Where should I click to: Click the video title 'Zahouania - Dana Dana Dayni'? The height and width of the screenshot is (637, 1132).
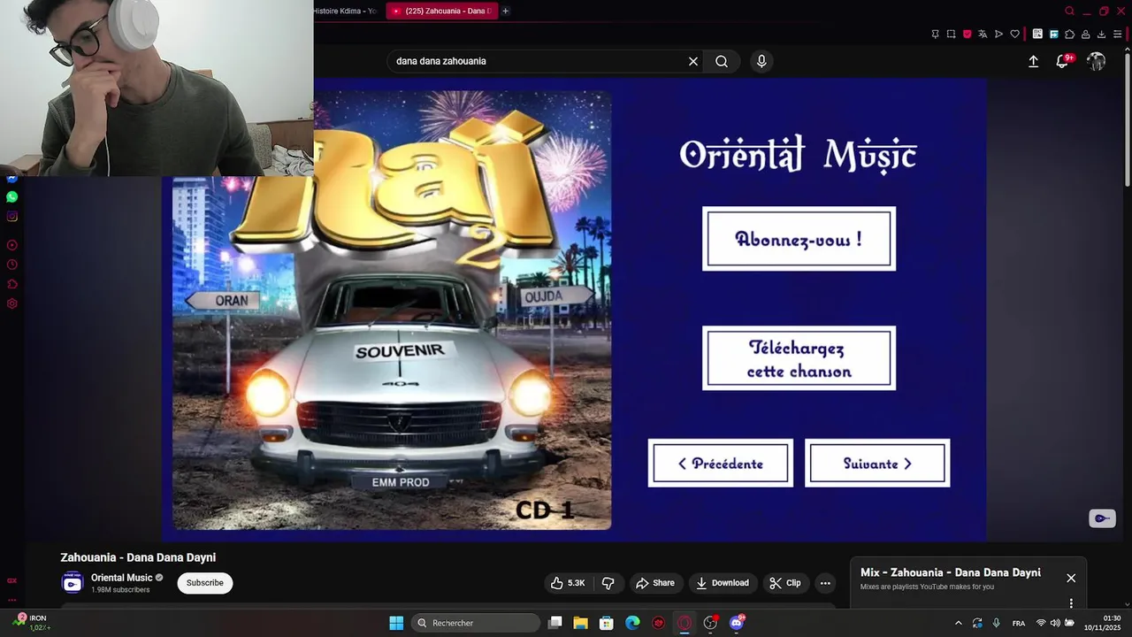point(138,557)
